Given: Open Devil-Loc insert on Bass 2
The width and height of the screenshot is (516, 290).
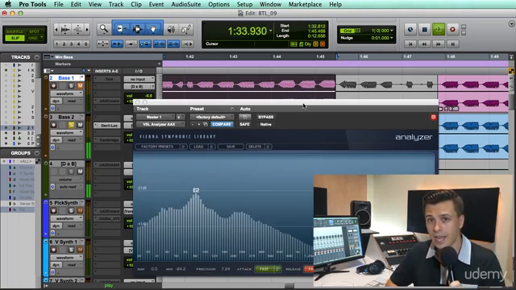Looking at the screenshot, I should 107,126.
